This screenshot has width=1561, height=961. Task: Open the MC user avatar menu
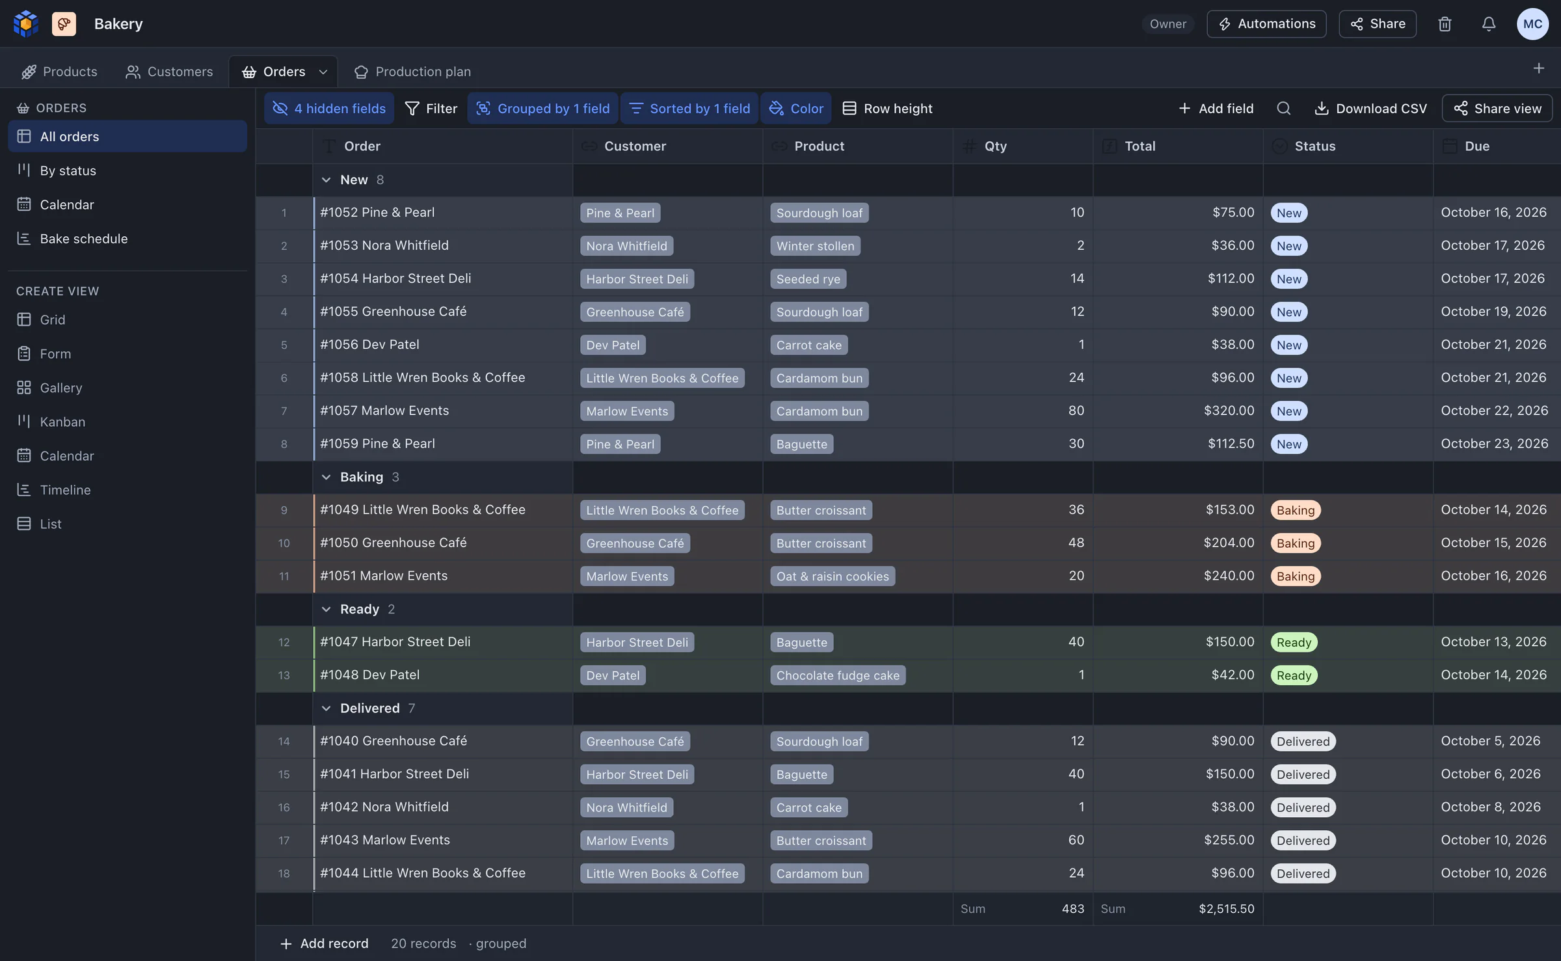(x=1532, y=24)
